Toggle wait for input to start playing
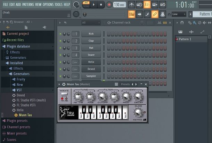 [139, 5]
